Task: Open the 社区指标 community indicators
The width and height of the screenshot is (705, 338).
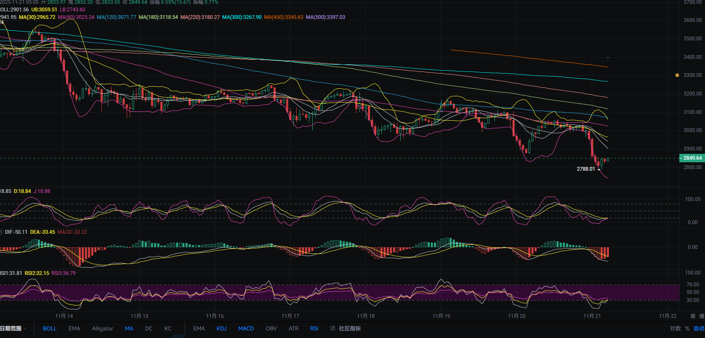Action: [350, 328]
